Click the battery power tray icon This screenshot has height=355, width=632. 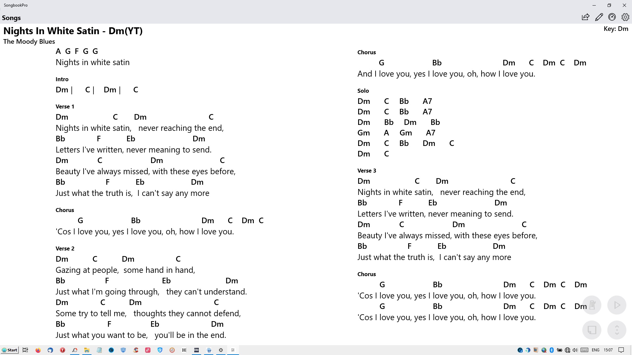pos(559,350)
